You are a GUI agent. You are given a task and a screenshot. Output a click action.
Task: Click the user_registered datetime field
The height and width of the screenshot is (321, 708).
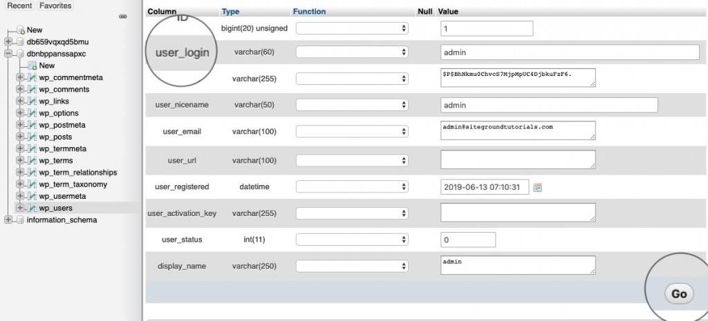pos(485,186)
